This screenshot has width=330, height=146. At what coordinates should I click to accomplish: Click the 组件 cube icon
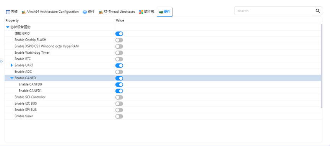[x=85, y=12]
